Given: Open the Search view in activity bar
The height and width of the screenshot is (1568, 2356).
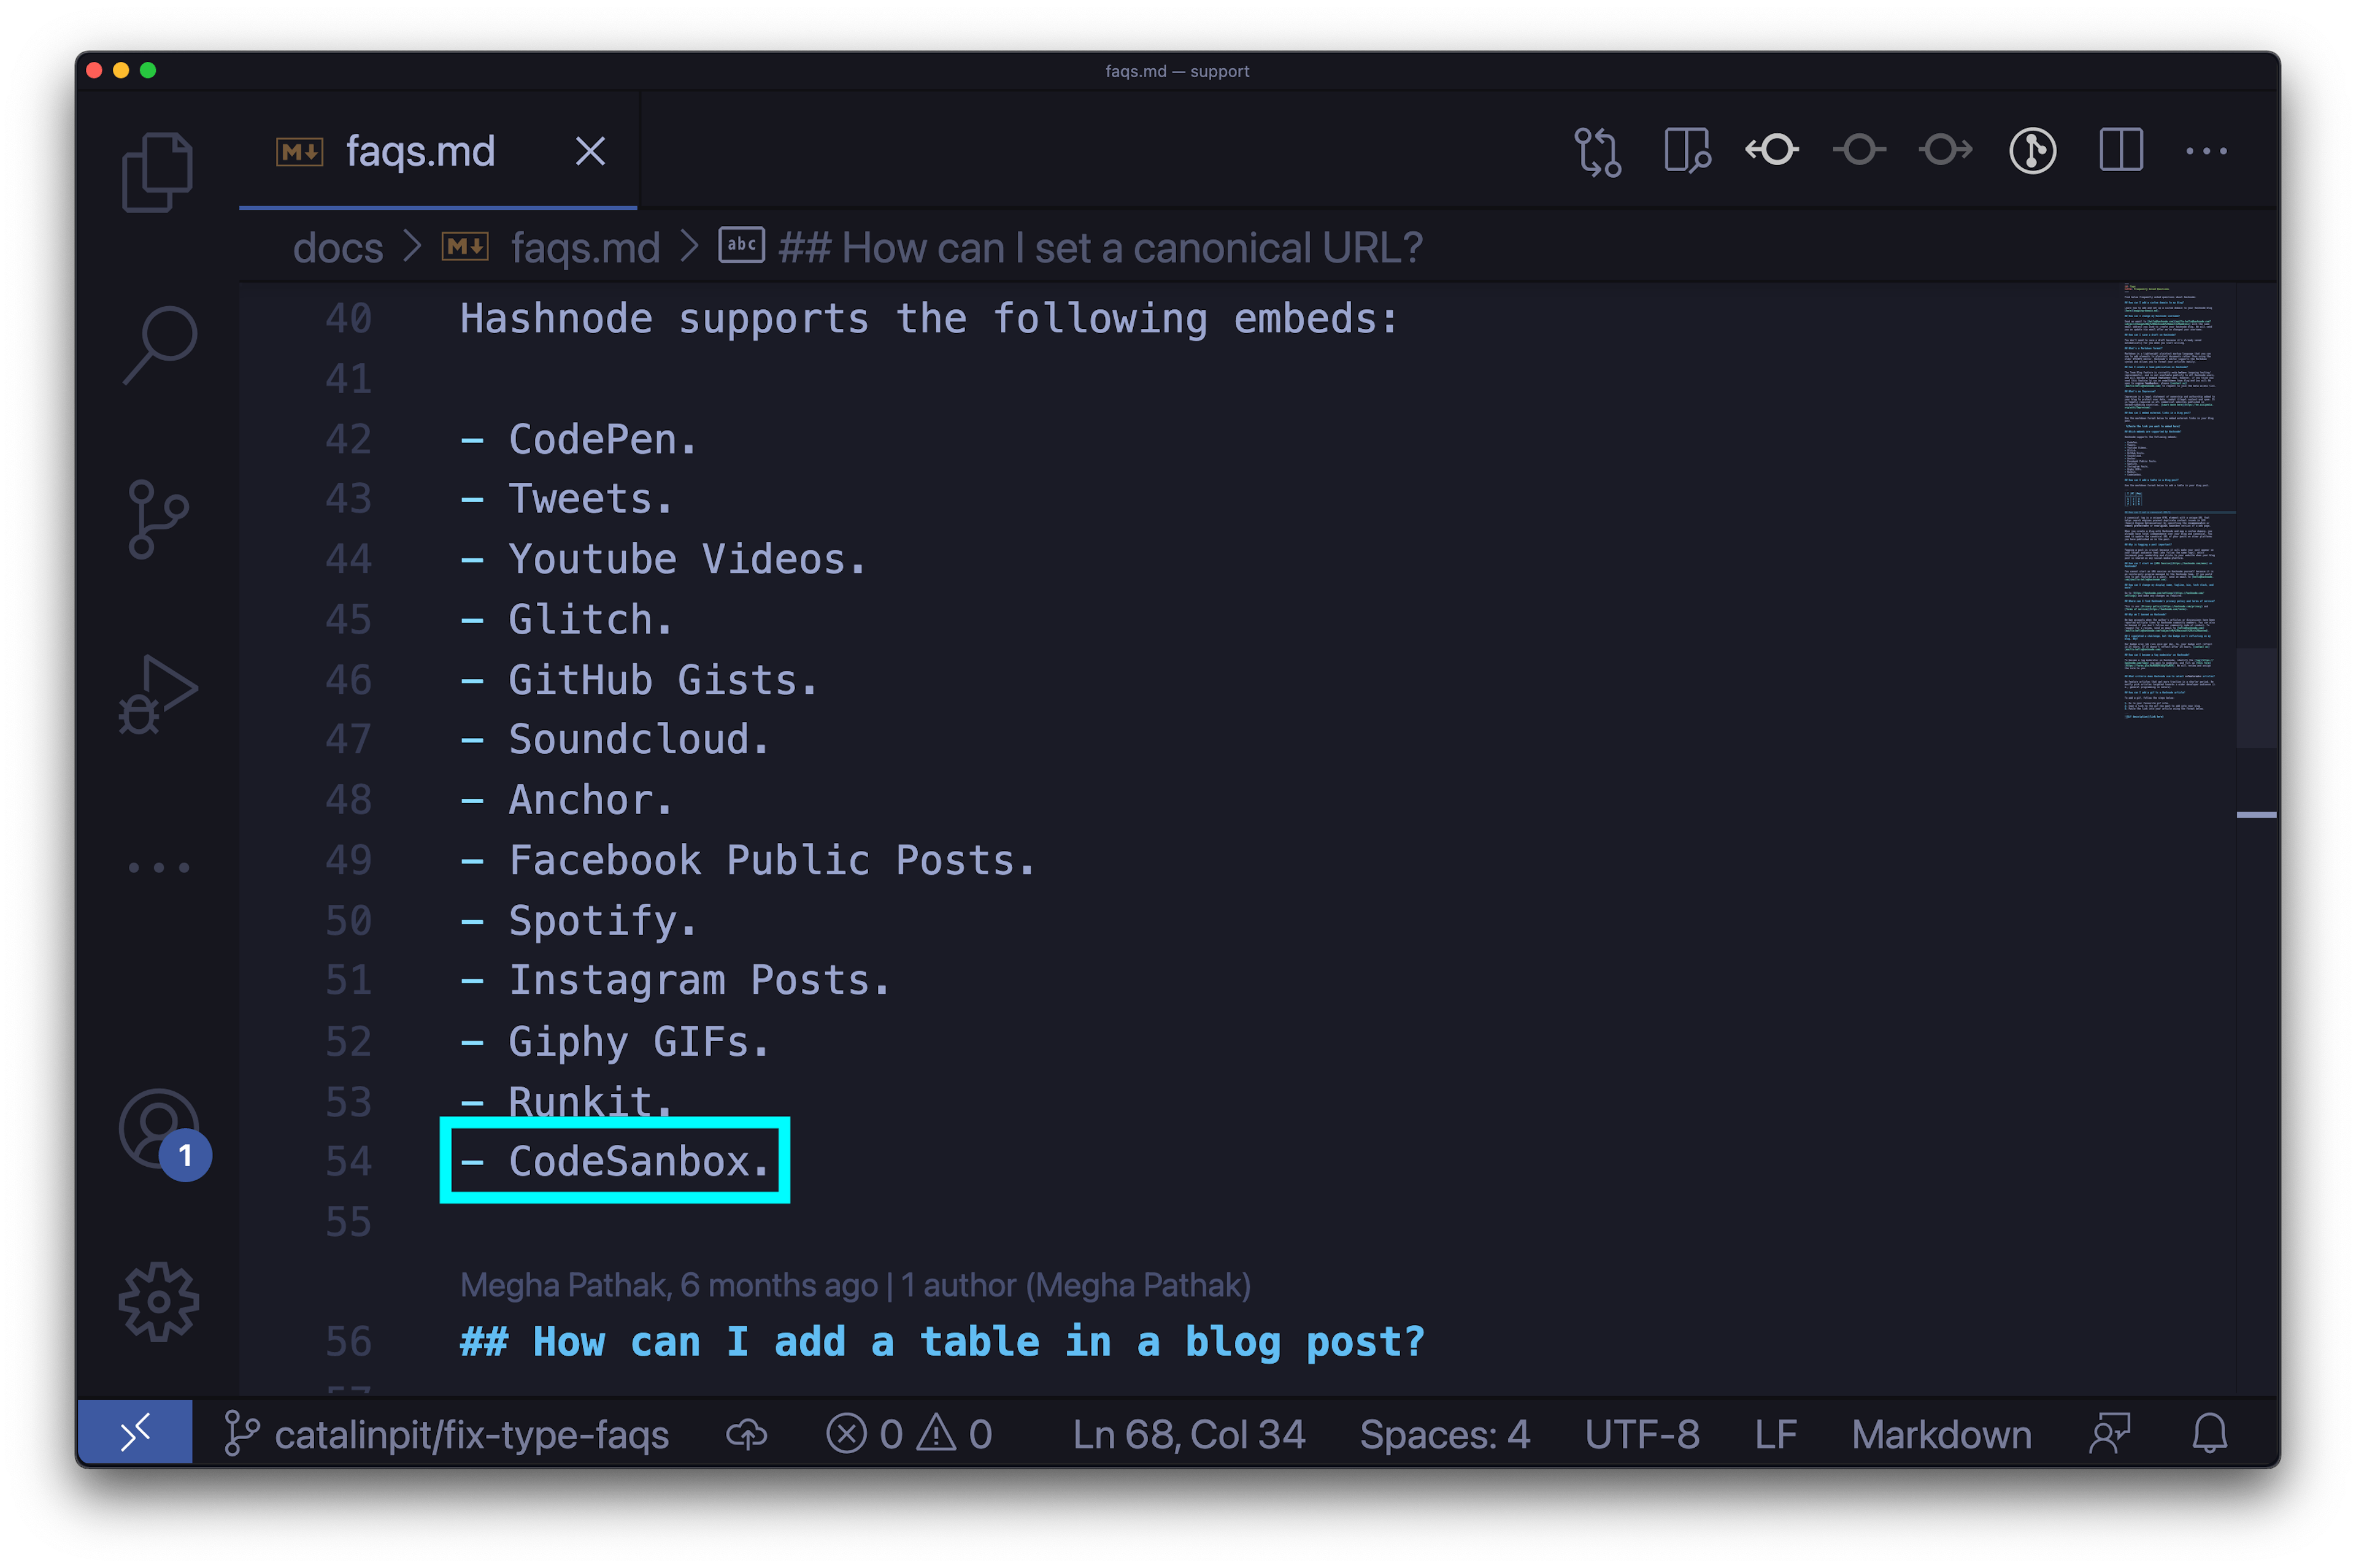Looking at the screenshot, I should click(x=159, y=345).
